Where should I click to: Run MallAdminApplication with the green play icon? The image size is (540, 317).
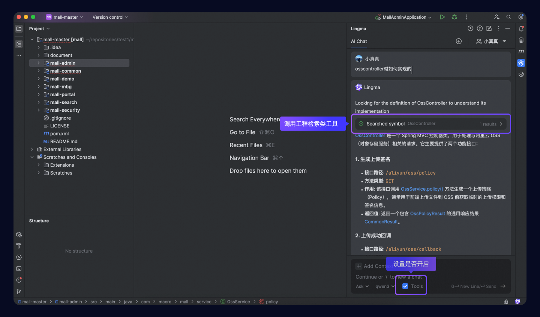coord(442,17)
